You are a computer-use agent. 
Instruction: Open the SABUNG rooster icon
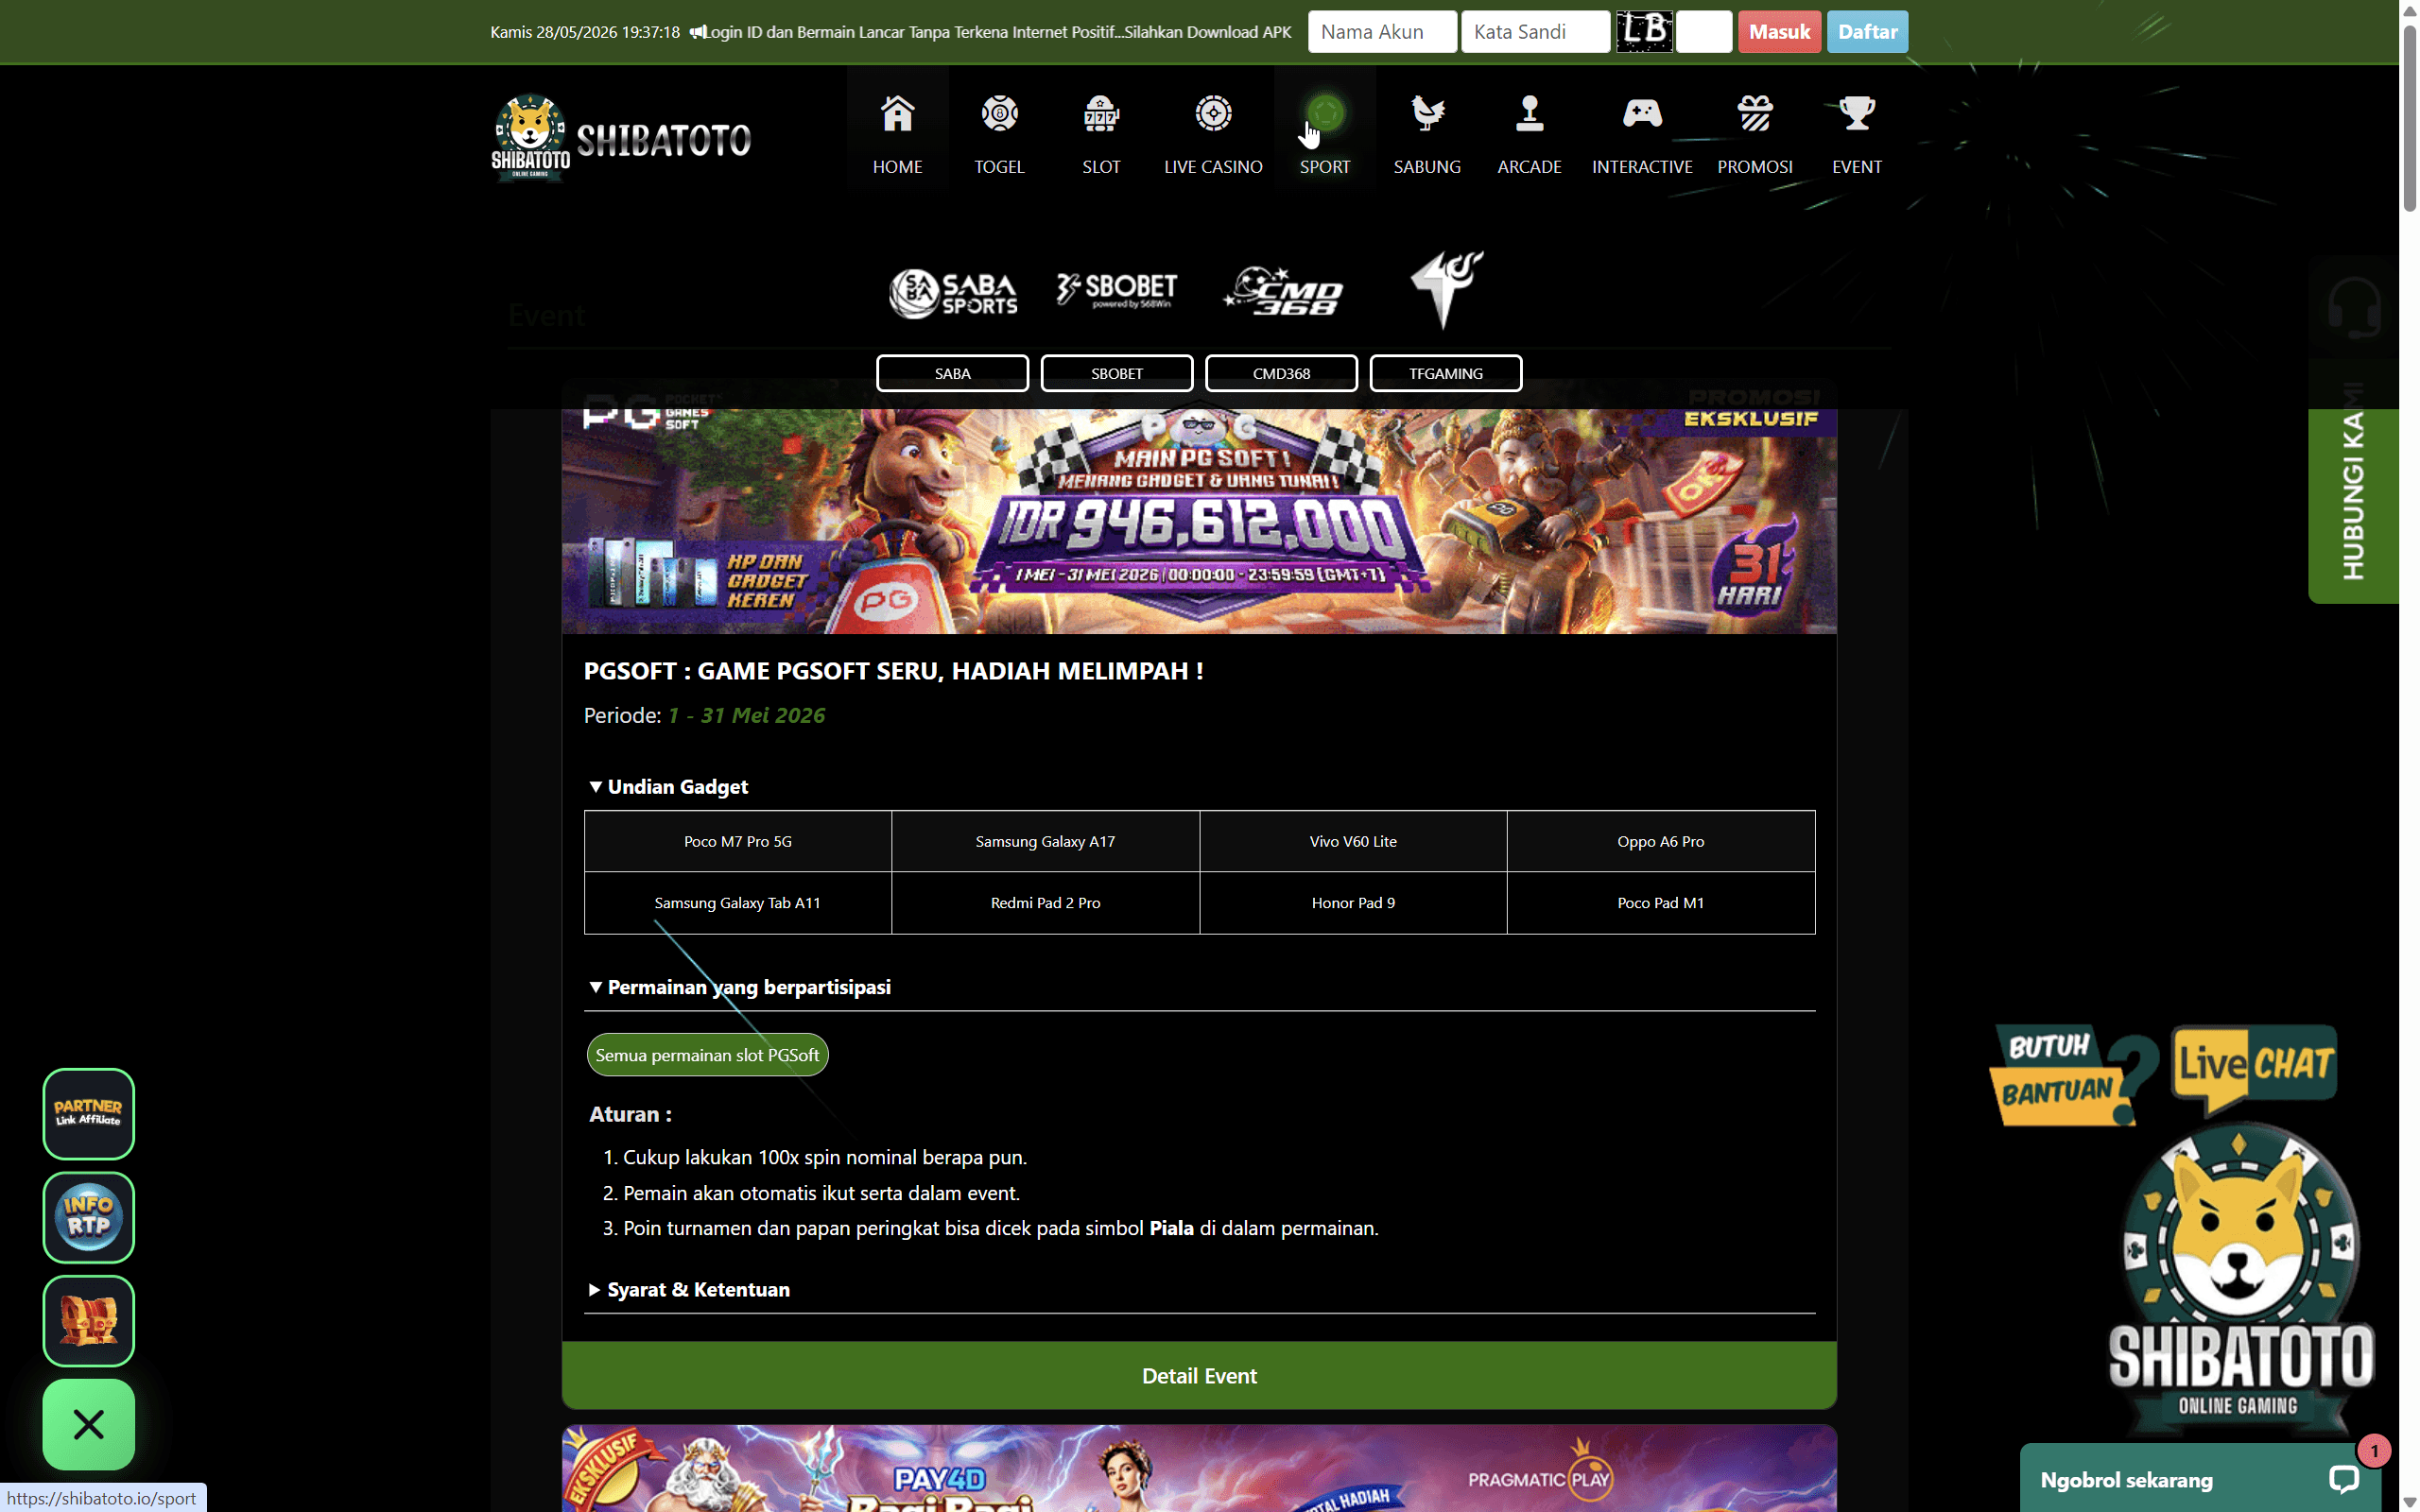coord(1427,114)
